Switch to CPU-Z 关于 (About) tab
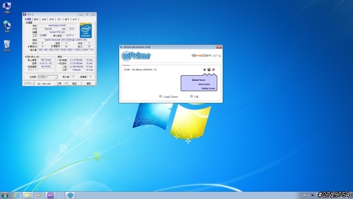 (74, 19)
